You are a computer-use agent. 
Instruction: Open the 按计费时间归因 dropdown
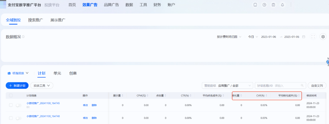click(x=229, y=37)
